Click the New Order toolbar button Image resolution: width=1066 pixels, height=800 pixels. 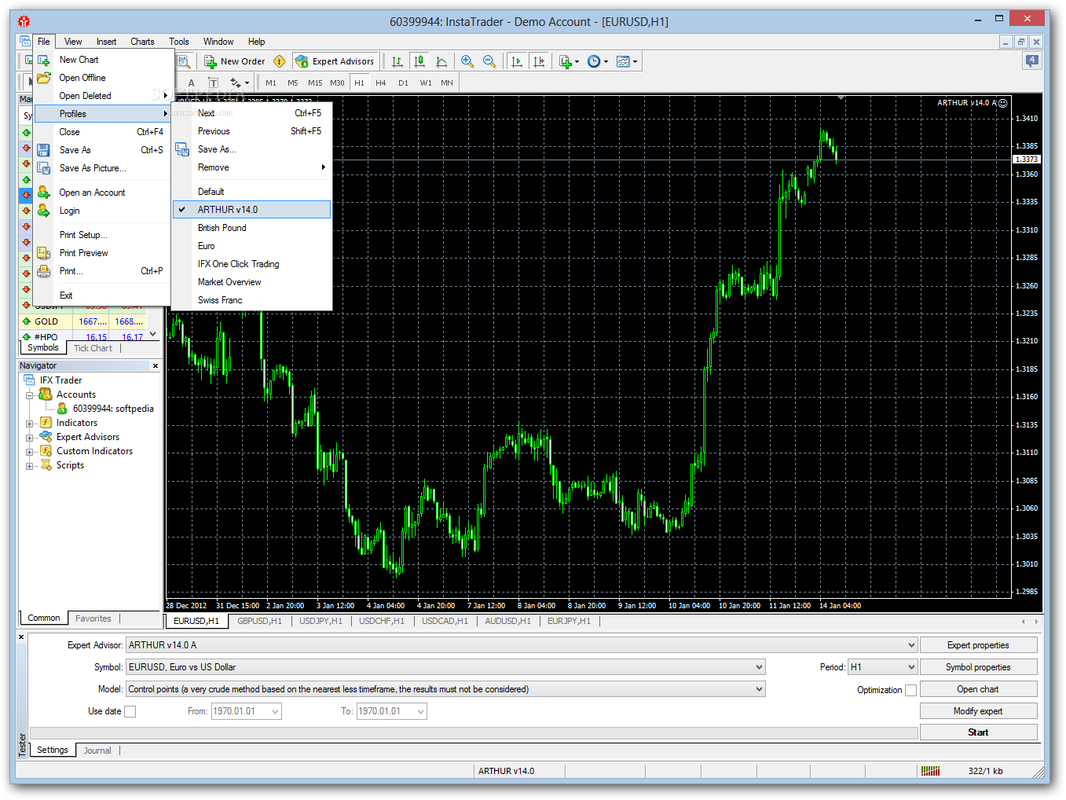[235, 61]
